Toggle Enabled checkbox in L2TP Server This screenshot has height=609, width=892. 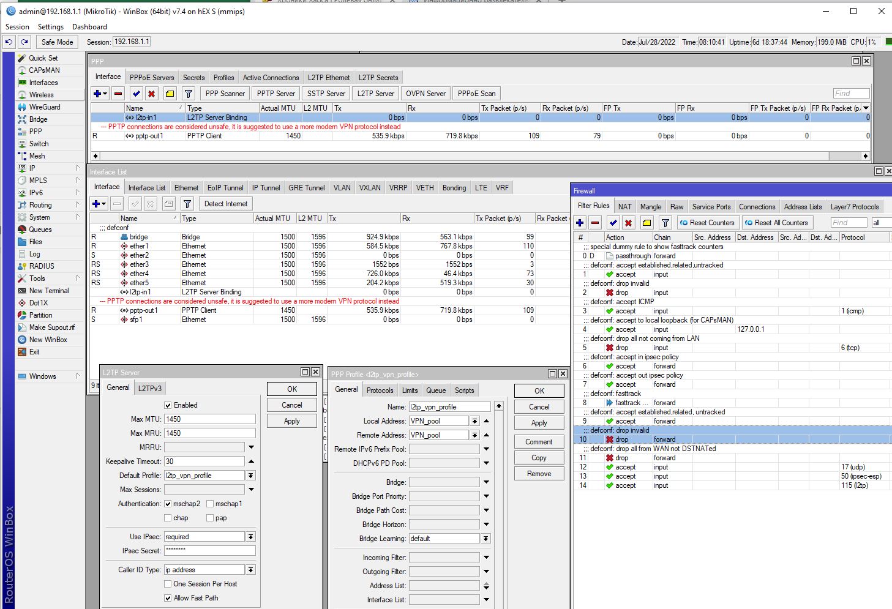(168, 405)
